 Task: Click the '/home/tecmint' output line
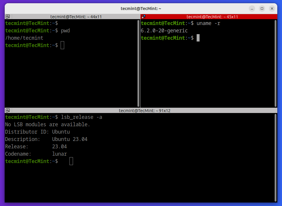coord(24,38)
